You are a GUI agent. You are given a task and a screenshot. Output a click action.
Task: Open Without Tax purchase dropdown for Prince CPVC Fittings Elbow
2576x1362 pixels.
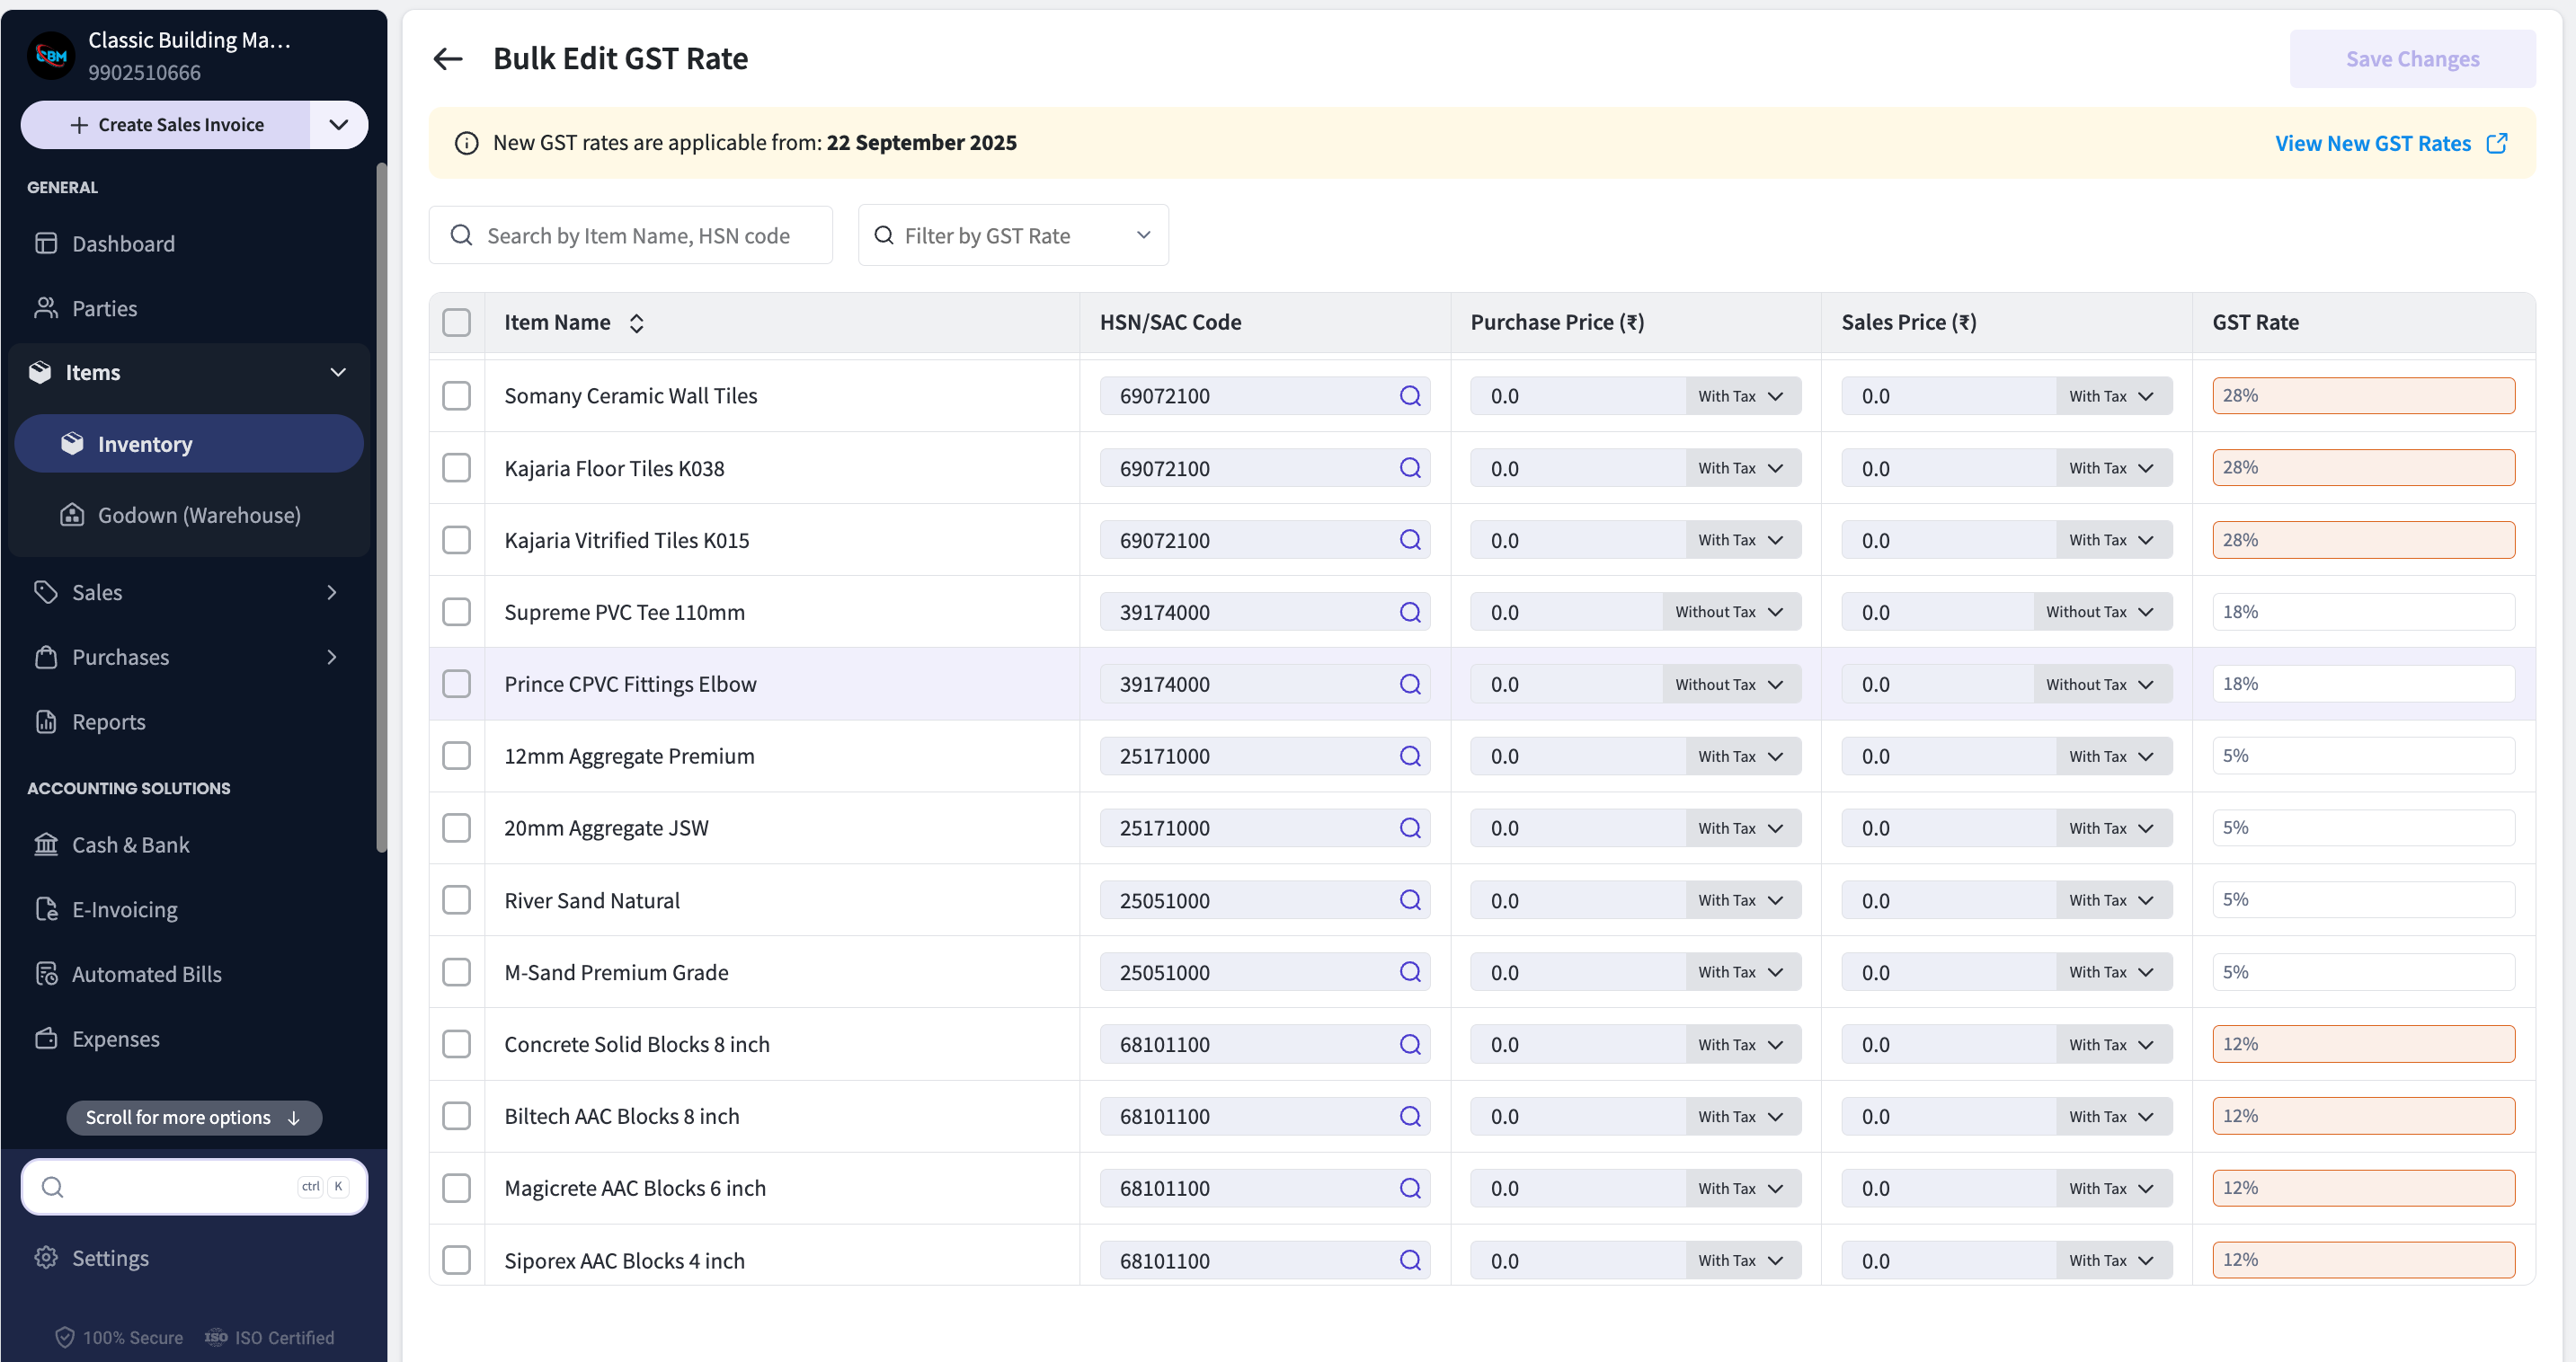tap(1730, 685)
